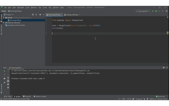
Task: Open the Refactor menu
Action: [x=34, y=7]
